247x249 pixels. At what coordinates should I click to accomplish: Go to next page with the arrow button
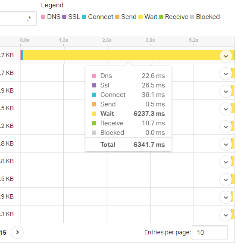pos(17,232)
